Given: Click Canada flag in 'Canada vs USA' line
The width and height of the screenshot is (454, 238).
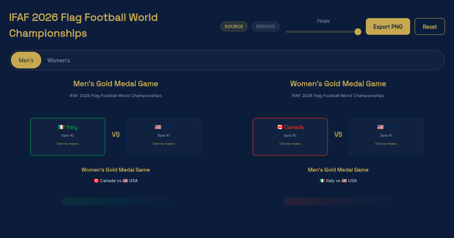Looking at the screenshot, I should click(x=96, y=181).
